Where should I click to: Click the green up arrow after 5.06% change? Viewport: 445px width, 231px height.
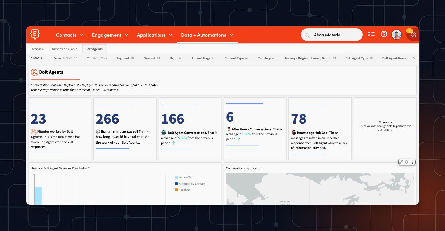click(x=174, y=143)
